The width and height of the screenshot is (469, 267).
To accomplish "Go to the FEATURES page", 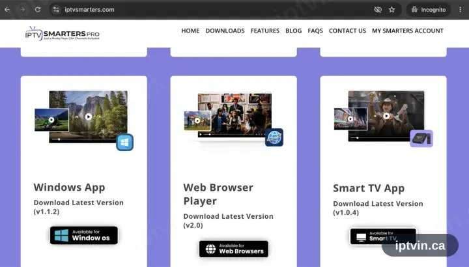I will [x=265, y=31].
